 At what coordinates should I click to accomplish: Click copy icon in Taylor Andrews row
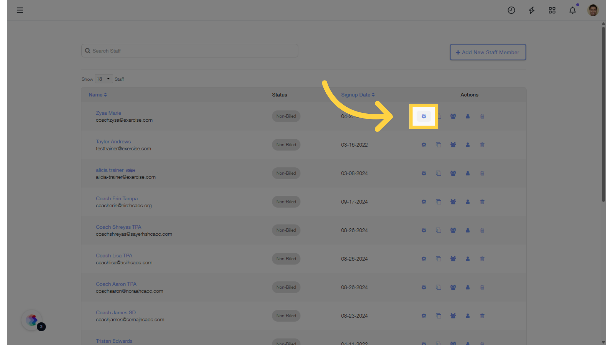438,145
